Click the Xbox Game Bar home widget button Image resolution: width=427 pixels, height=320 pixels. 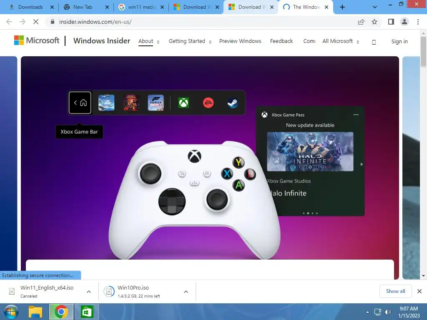(80, 102)
